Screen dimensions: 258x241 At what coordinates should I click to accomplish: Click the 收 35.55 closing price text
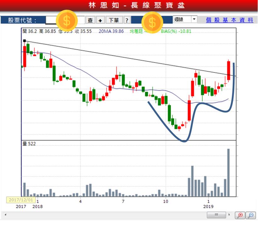click(x=83, y=31)
